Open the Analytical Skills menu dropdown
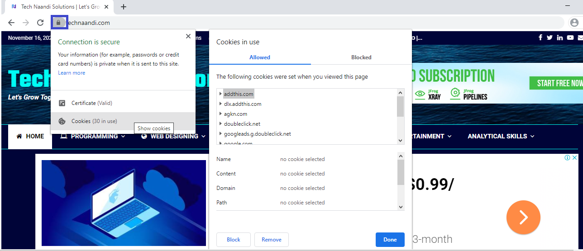The height and width of the screenshot is (251, 583). tap(501, 136)
